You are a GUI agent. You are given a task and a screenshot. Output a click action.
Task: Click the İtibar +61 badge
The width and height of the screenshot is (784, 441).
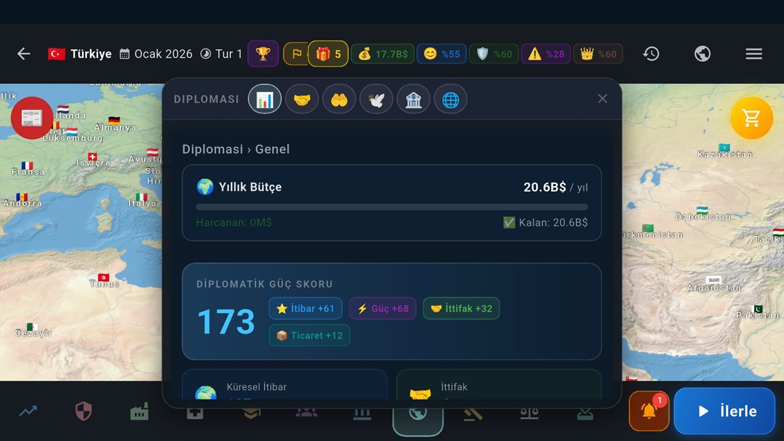306,309
